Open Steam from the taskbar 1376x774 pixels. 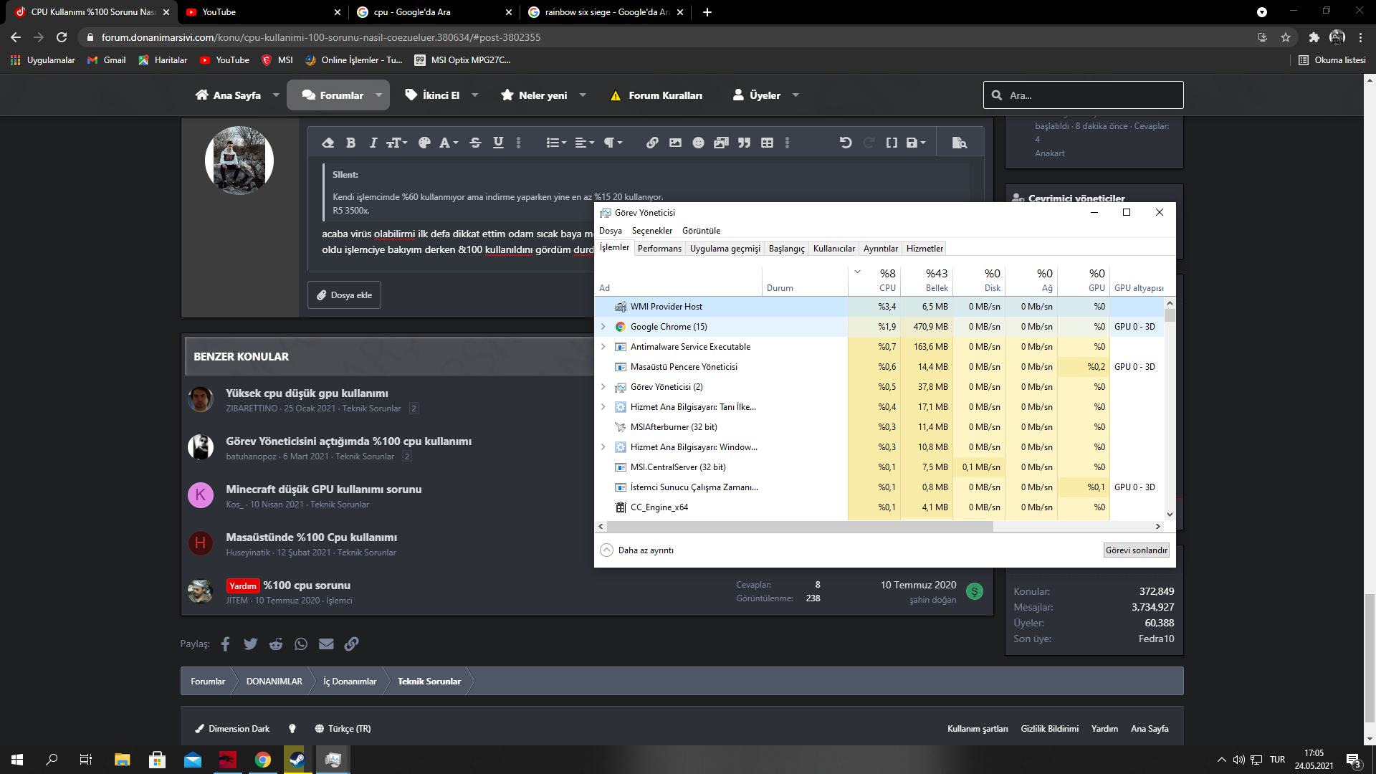[297, 760]
